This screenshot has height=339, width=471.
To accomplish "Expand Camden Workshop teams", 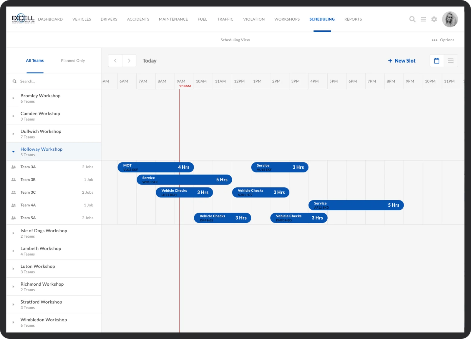I will coord(13,116).
